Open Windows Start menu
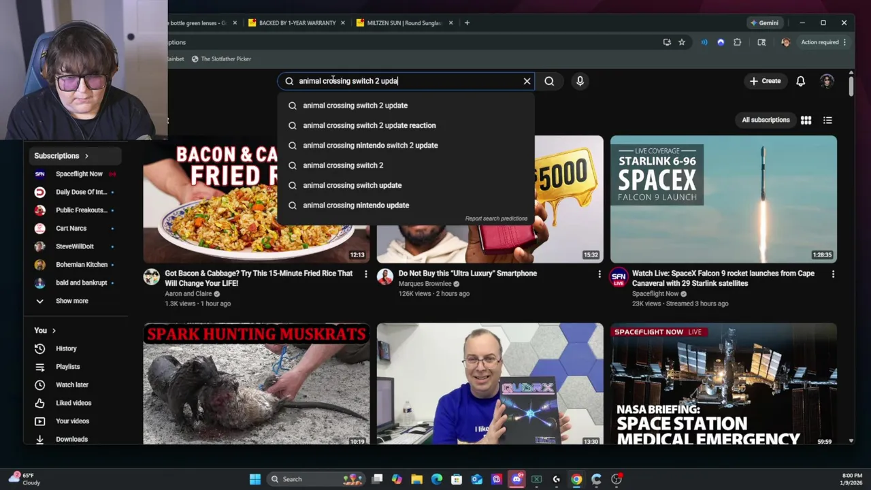Screen dimensions: 871x490 tap(255, 479)
